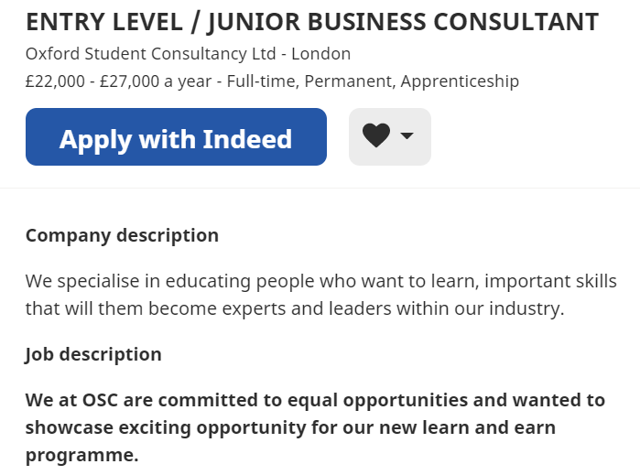
Task: Click the bold word "programme."
Action: 82,456
